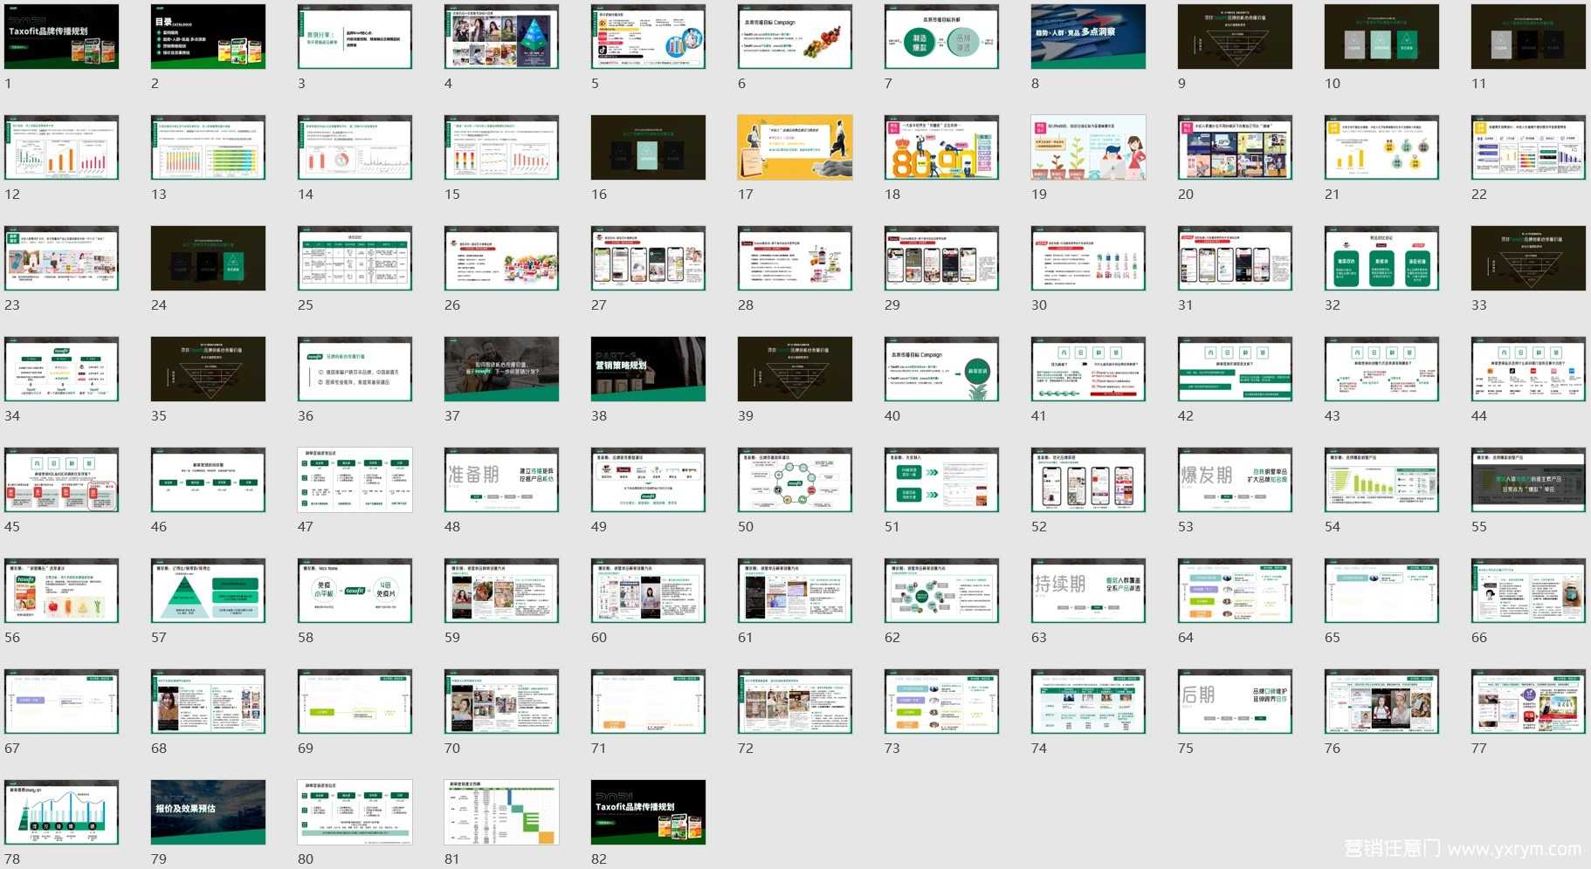Screen dimensions: 1591x869
Task: Pick slide 11 thumbnail
Action: (x=1528, y=37)
